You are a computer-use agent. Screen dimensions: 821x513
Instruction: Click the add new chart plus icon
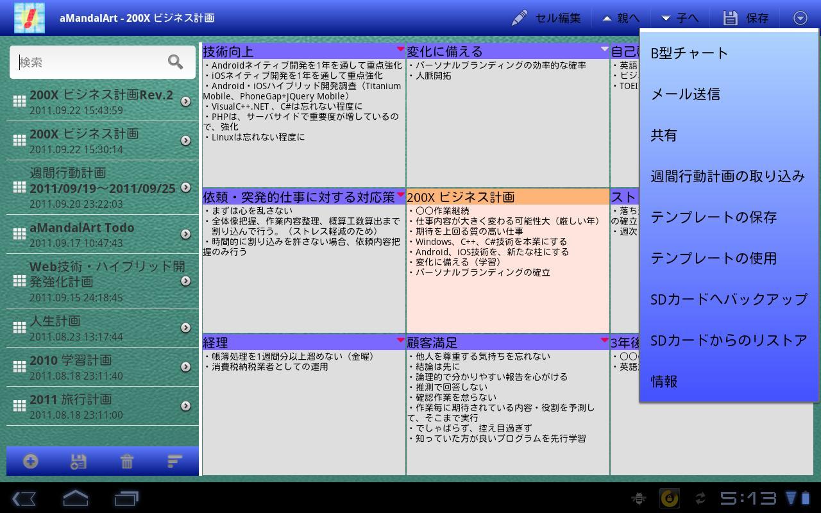(30, 461)
